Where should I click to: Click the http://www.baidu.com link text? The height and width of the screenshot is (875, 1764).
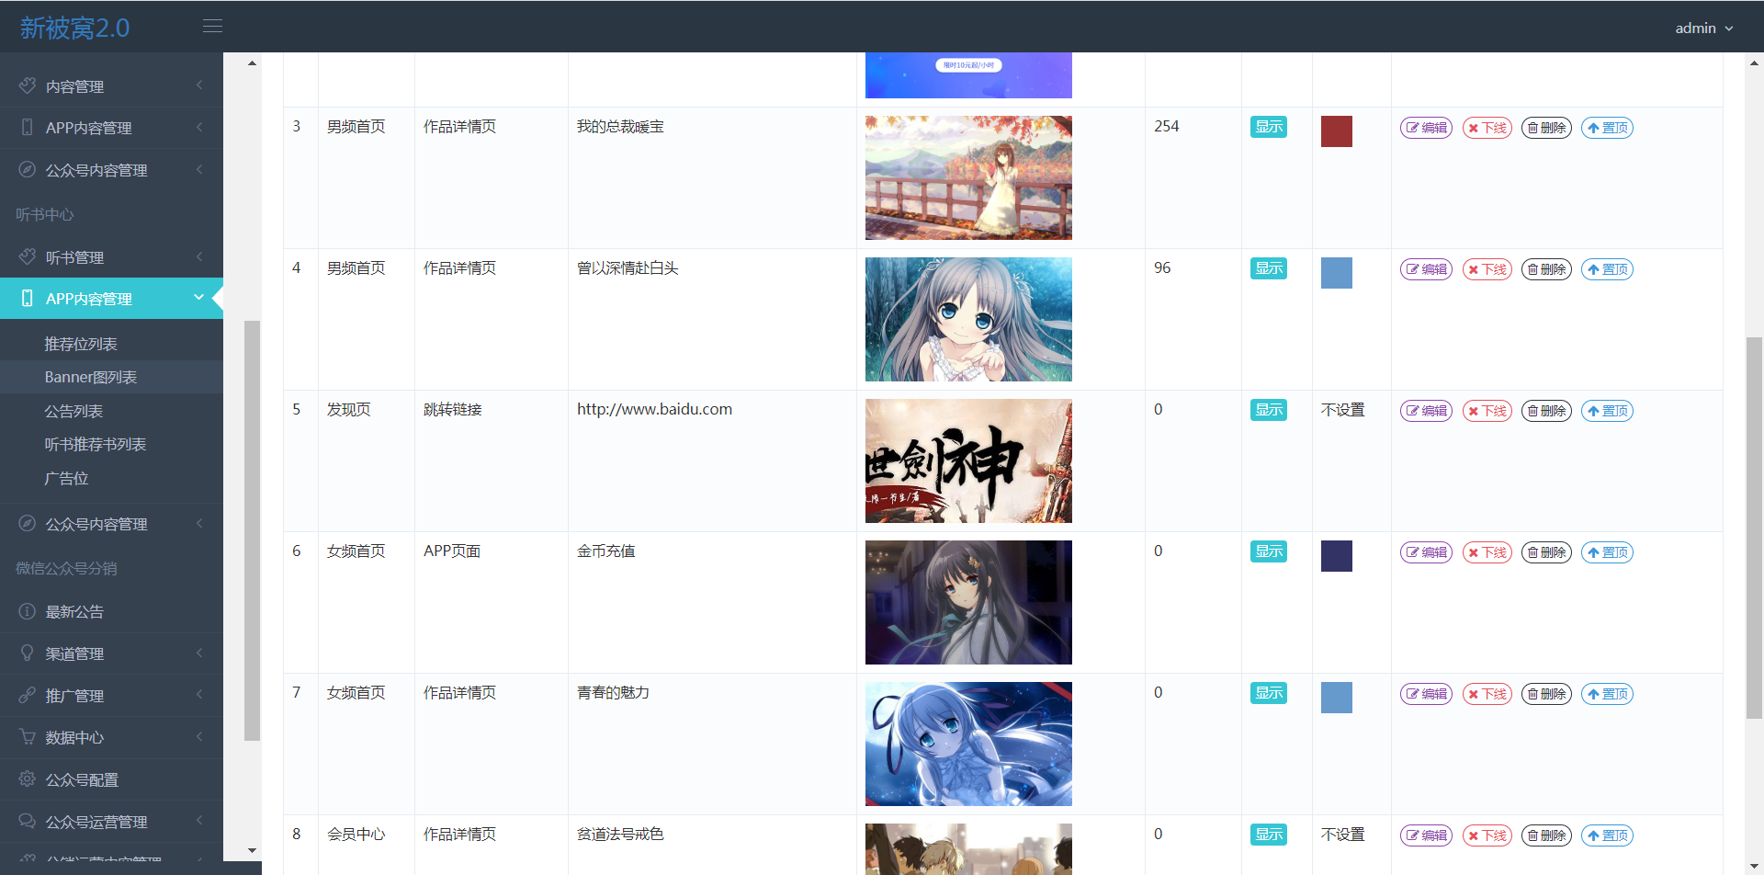[x=654, y=409]
